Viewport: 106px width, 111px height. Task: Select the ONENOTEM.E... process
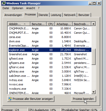pos(50,93)
